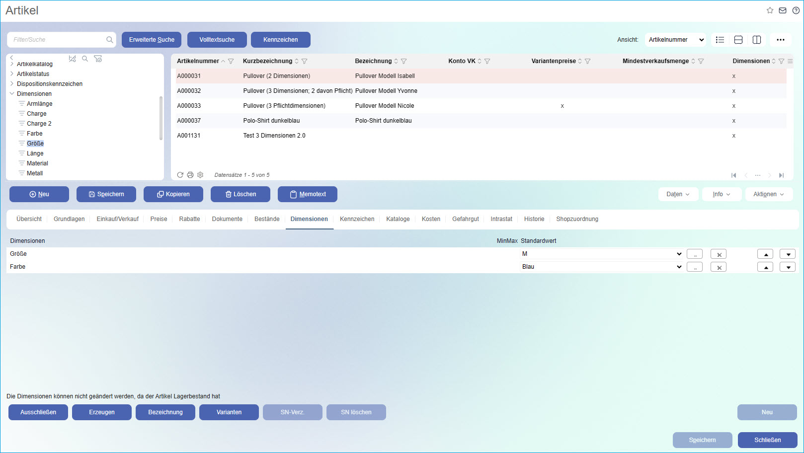The height and width of the screenshot is (453, 804).
Task: Toggle vertical split view layout
Action: 757,40
